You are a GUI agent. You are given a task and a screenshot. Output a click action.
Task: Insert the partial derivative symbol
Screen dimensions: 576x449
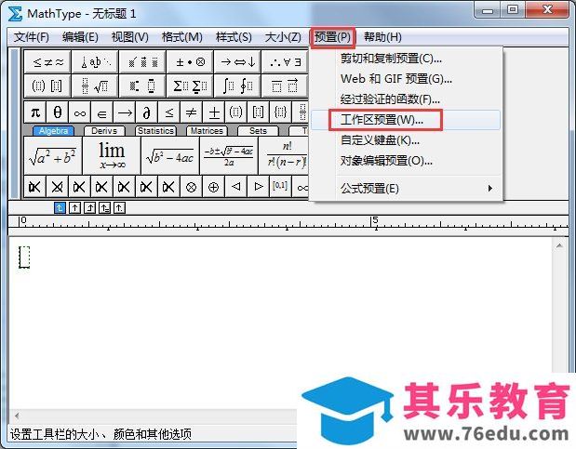[147, 112]
